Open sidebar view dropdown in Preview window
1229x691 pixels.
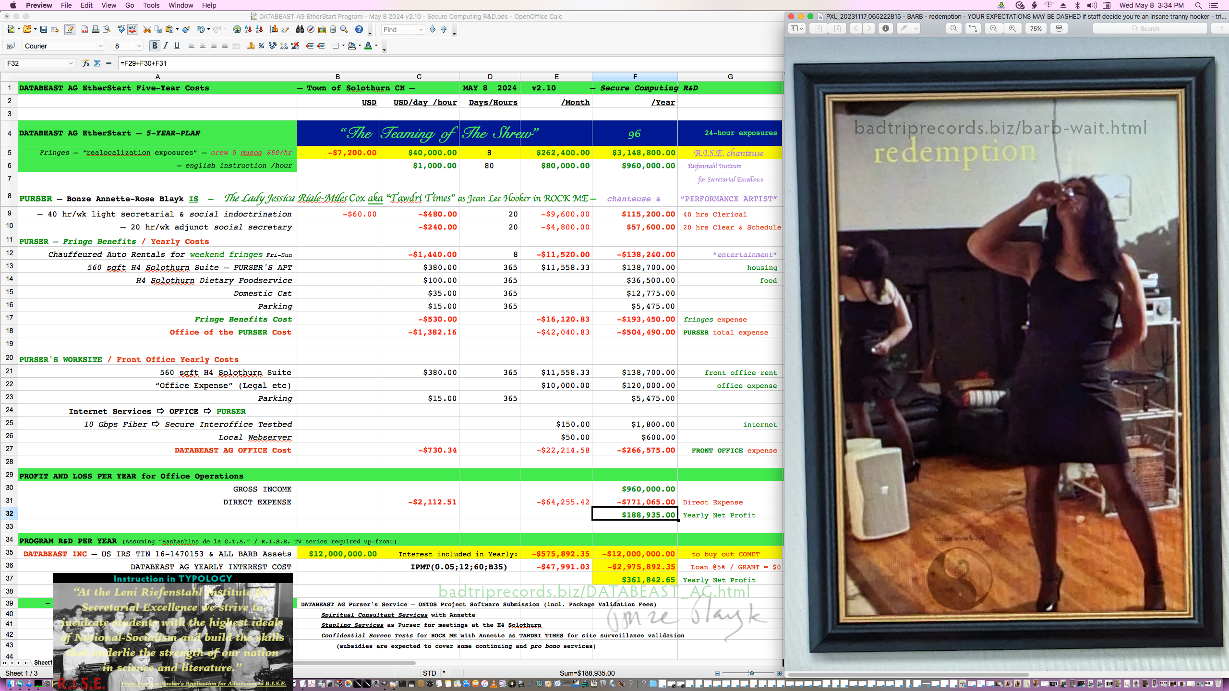click(797, 28)
